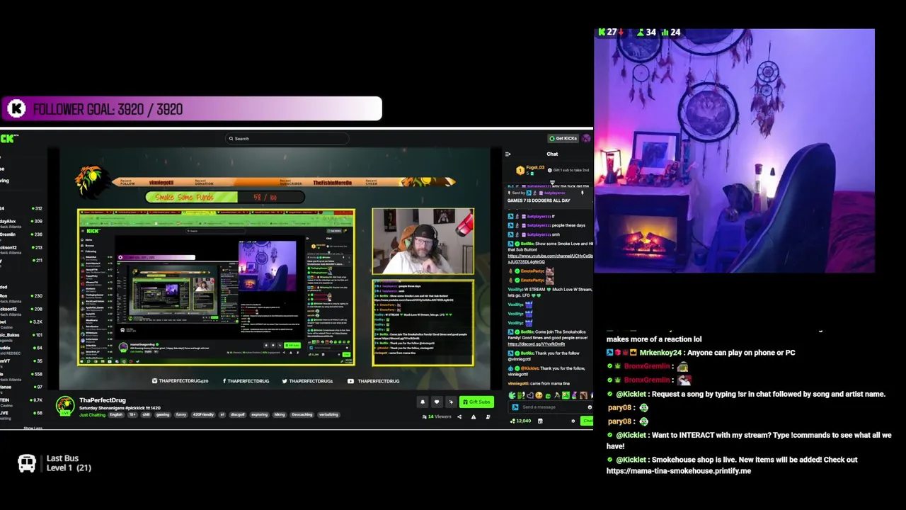Image resolution: width=906 pixels, height=510 pixels.
Task: Share the stream via share icon
Action: pyautogui.click(x=459, y=416)
